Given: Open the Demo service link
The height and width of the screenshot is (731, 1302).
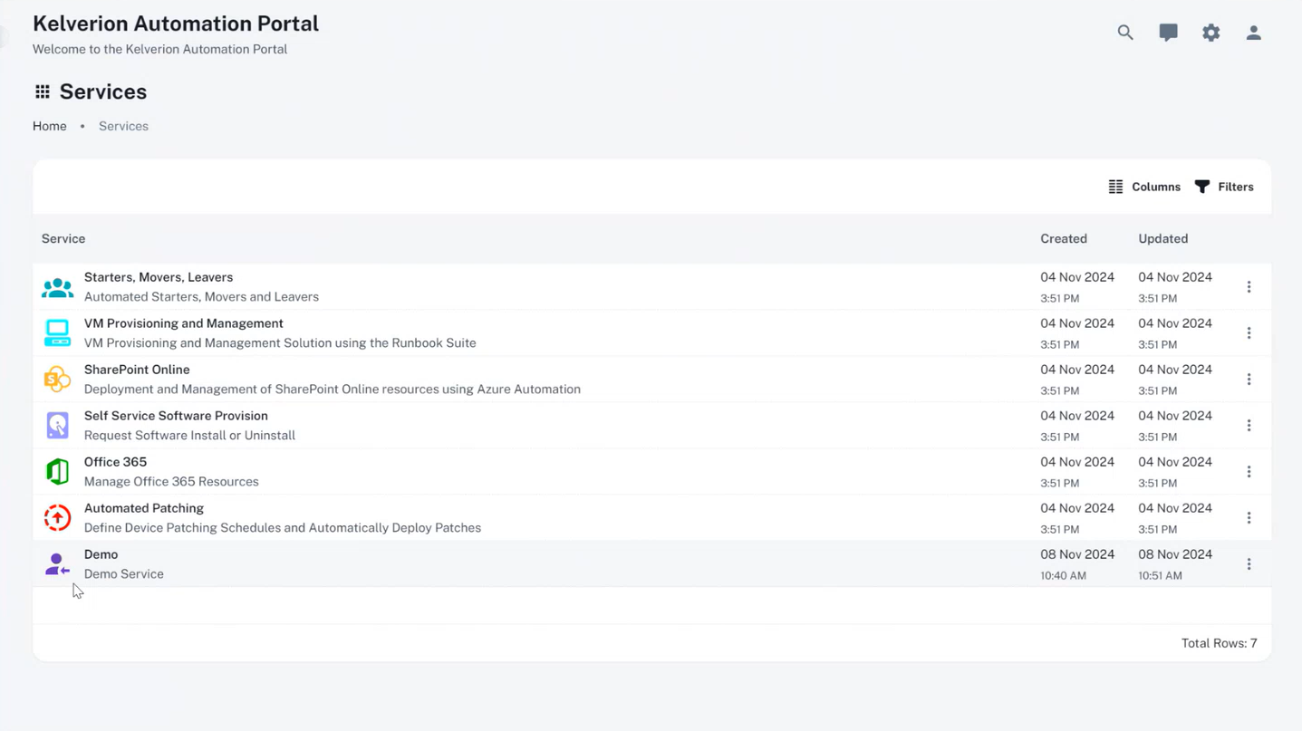Looking at the screenshot, I should (101, 553).
